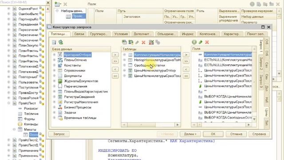
Task: Expand the ЦеныНоменклатурыОтбор table
Action: [x=124, y=70]
